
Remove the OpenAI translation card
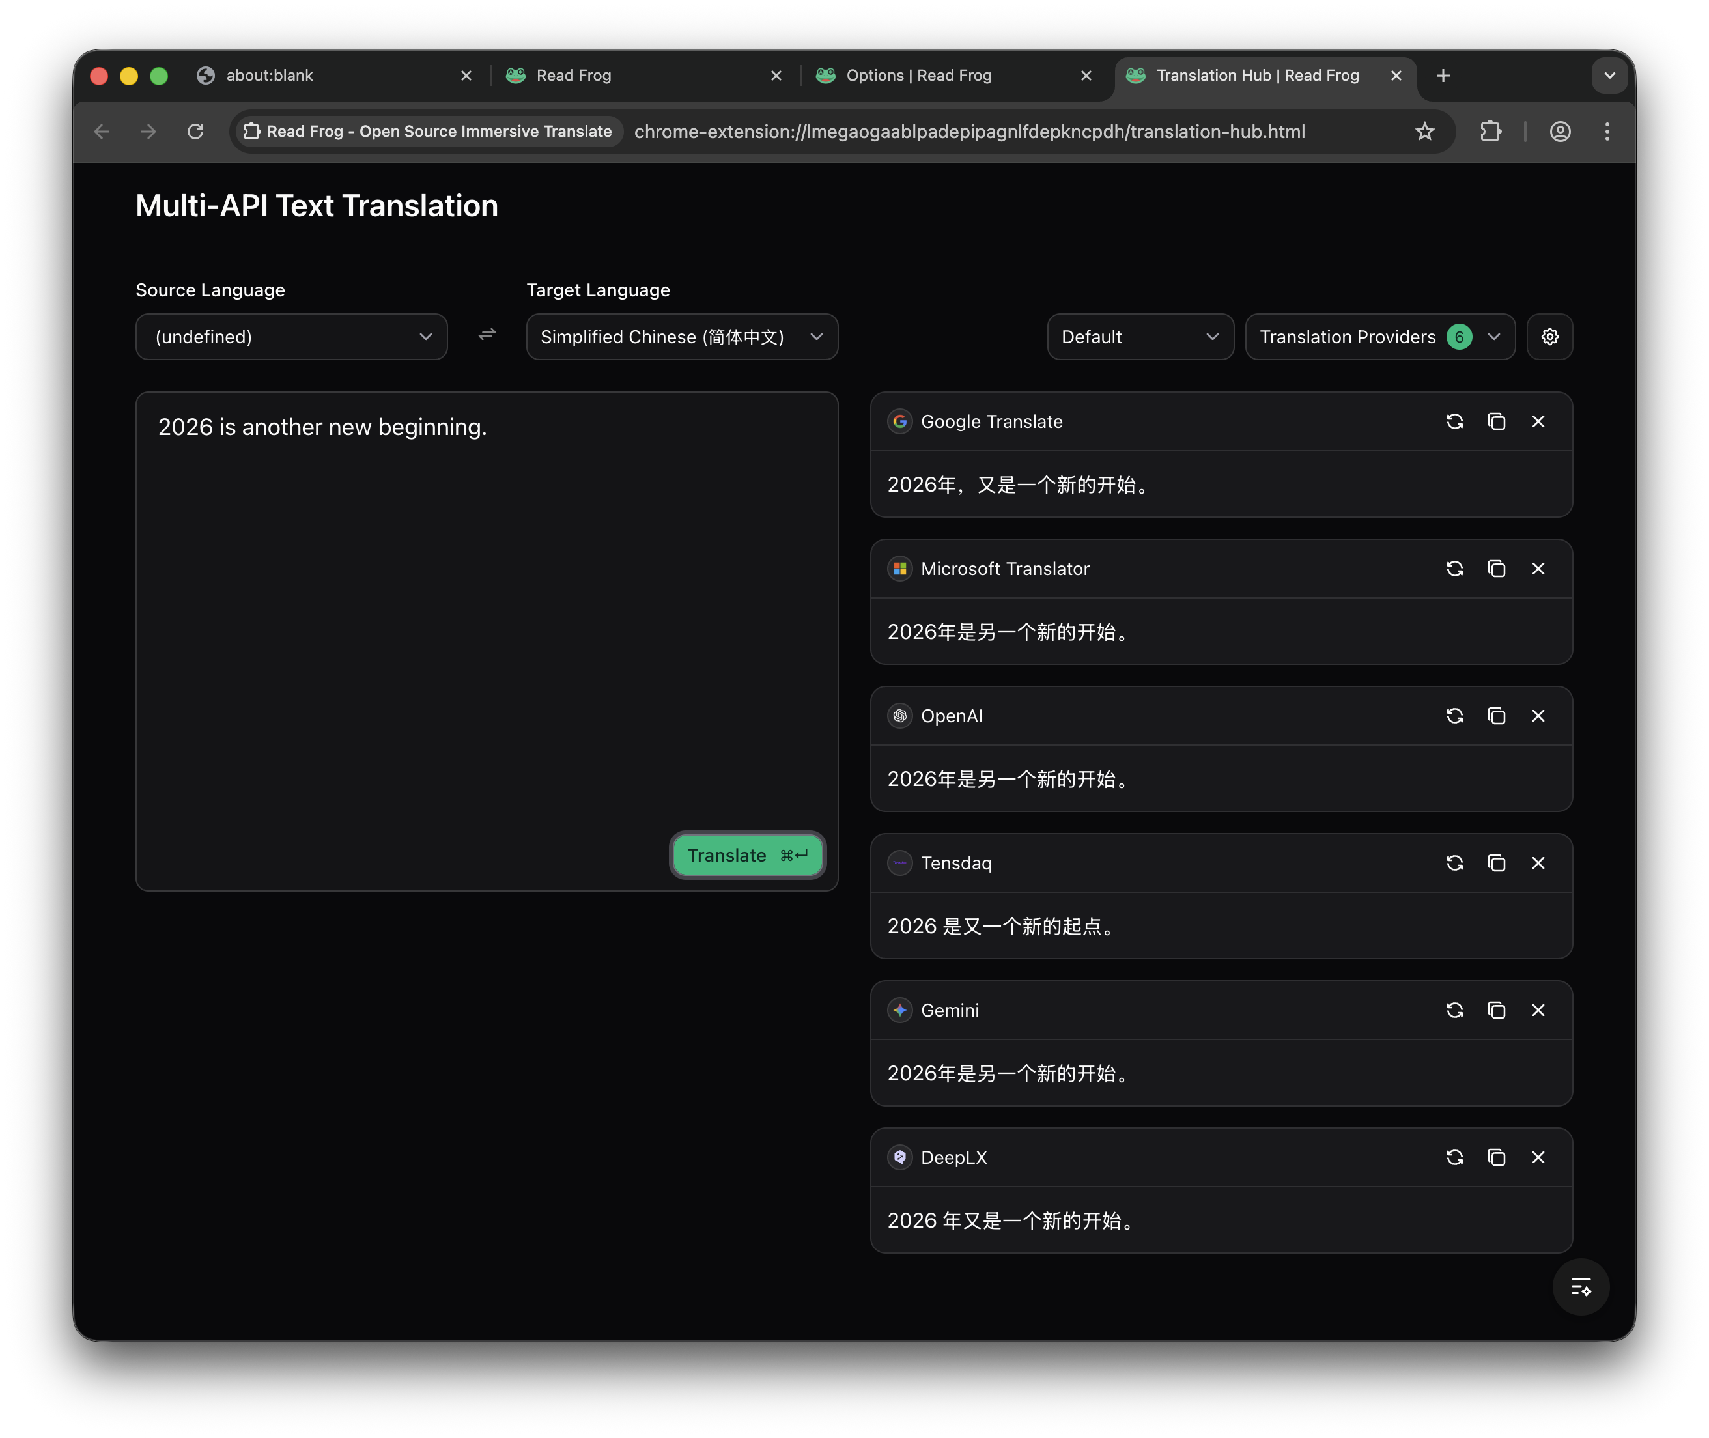coord(1538,716)
